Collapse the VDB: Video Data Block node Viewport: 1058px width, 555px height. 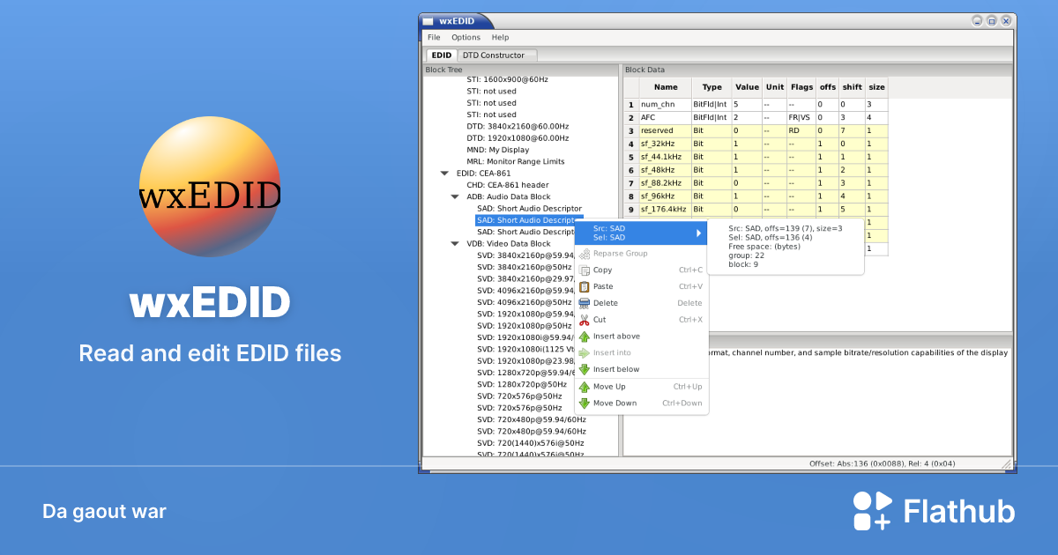point(456,243)
